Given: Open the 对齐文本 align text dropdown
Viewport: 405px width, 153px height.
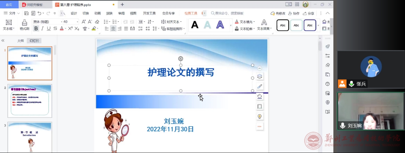Looking at the screenshot, I should coord(181,22).
